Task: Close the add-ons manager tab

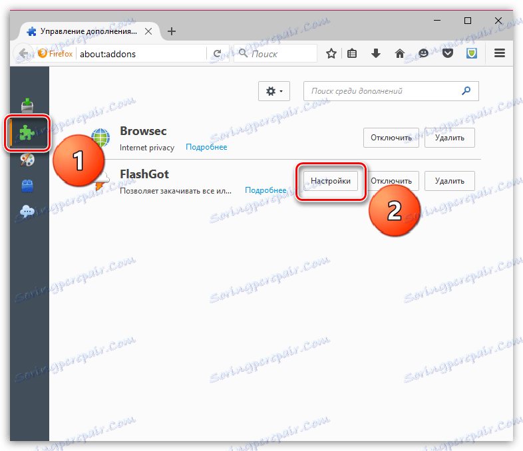Action: click(x=148, y=31)
